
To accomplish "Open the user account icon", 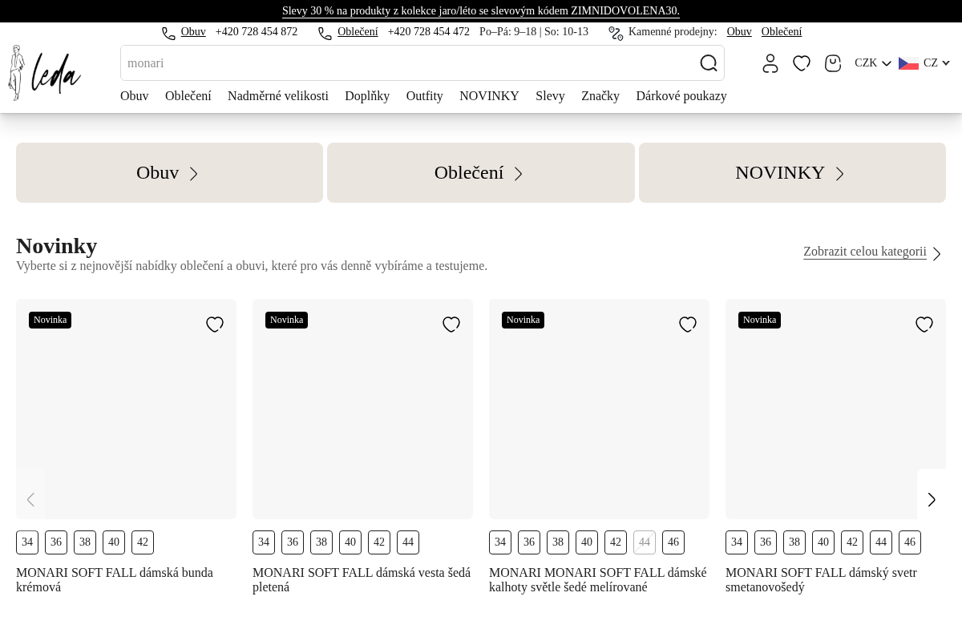I will click(x=770, y=63).
